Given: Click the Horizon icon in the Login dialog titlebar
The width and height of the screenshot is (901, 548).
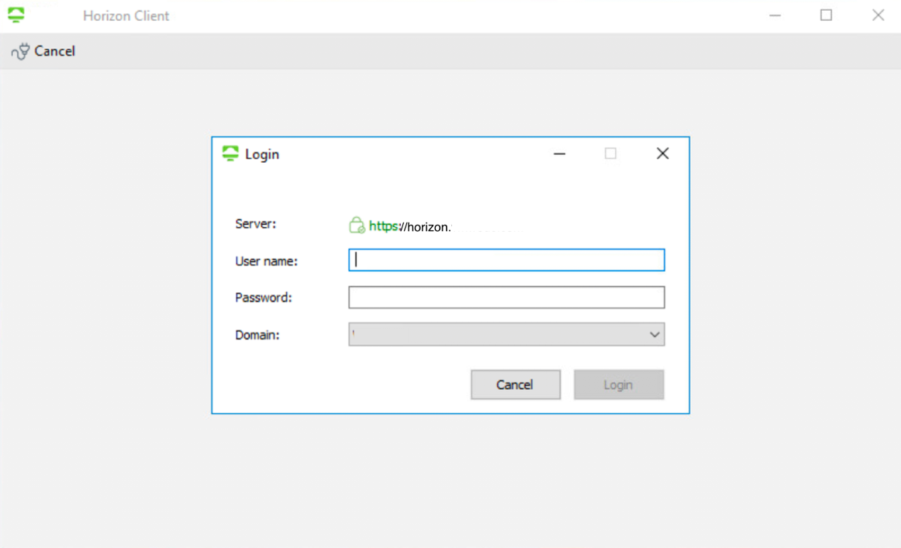Looking at the screenshot, I should click(x=230, y=153).
